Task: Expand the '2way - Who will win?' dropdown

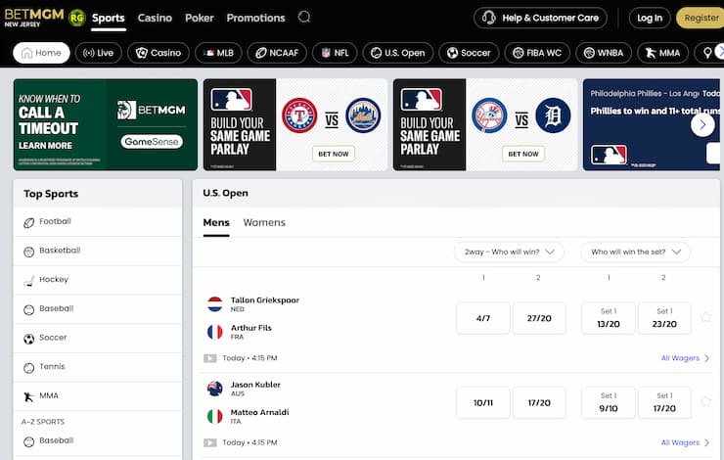Action: [x=509, y=252]
